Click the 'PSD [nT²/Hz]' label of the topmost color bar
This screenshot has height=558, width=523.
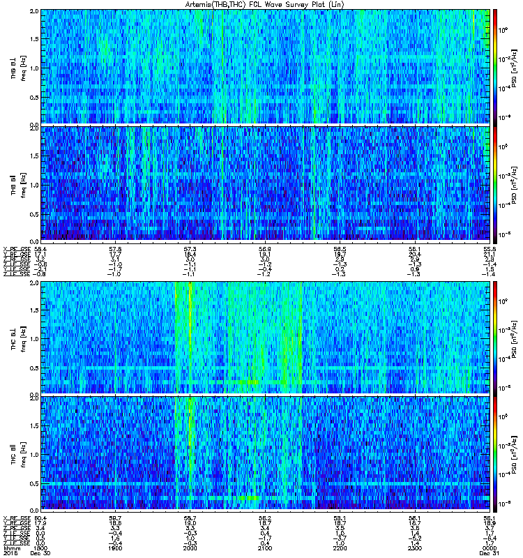(514, 68)
